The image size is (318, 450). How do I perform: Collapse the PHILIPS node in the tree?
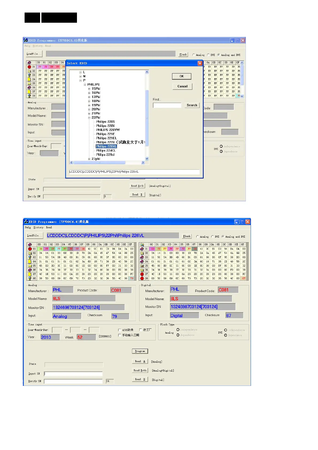click(85, 84)
